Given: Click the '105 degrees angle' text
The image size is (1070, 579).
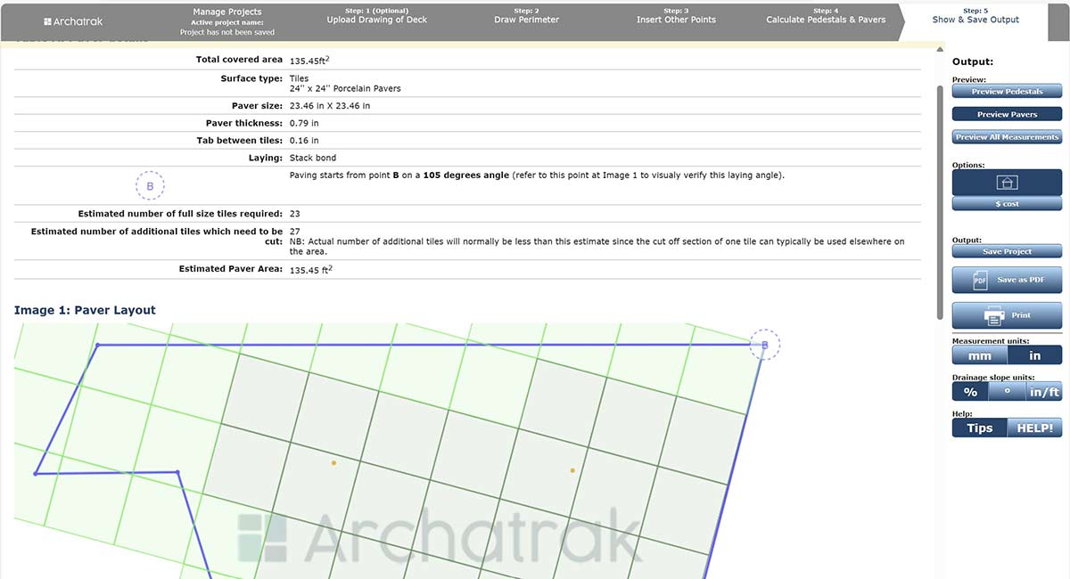Looking at the screenshot, I should [x=466, y=175].
